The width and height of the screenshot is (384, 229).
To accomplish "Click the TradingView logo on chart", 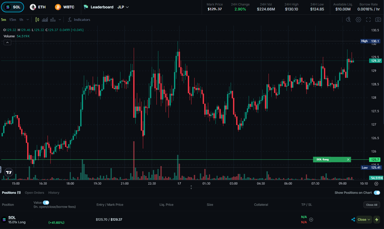I will click(x=9, y=172).
